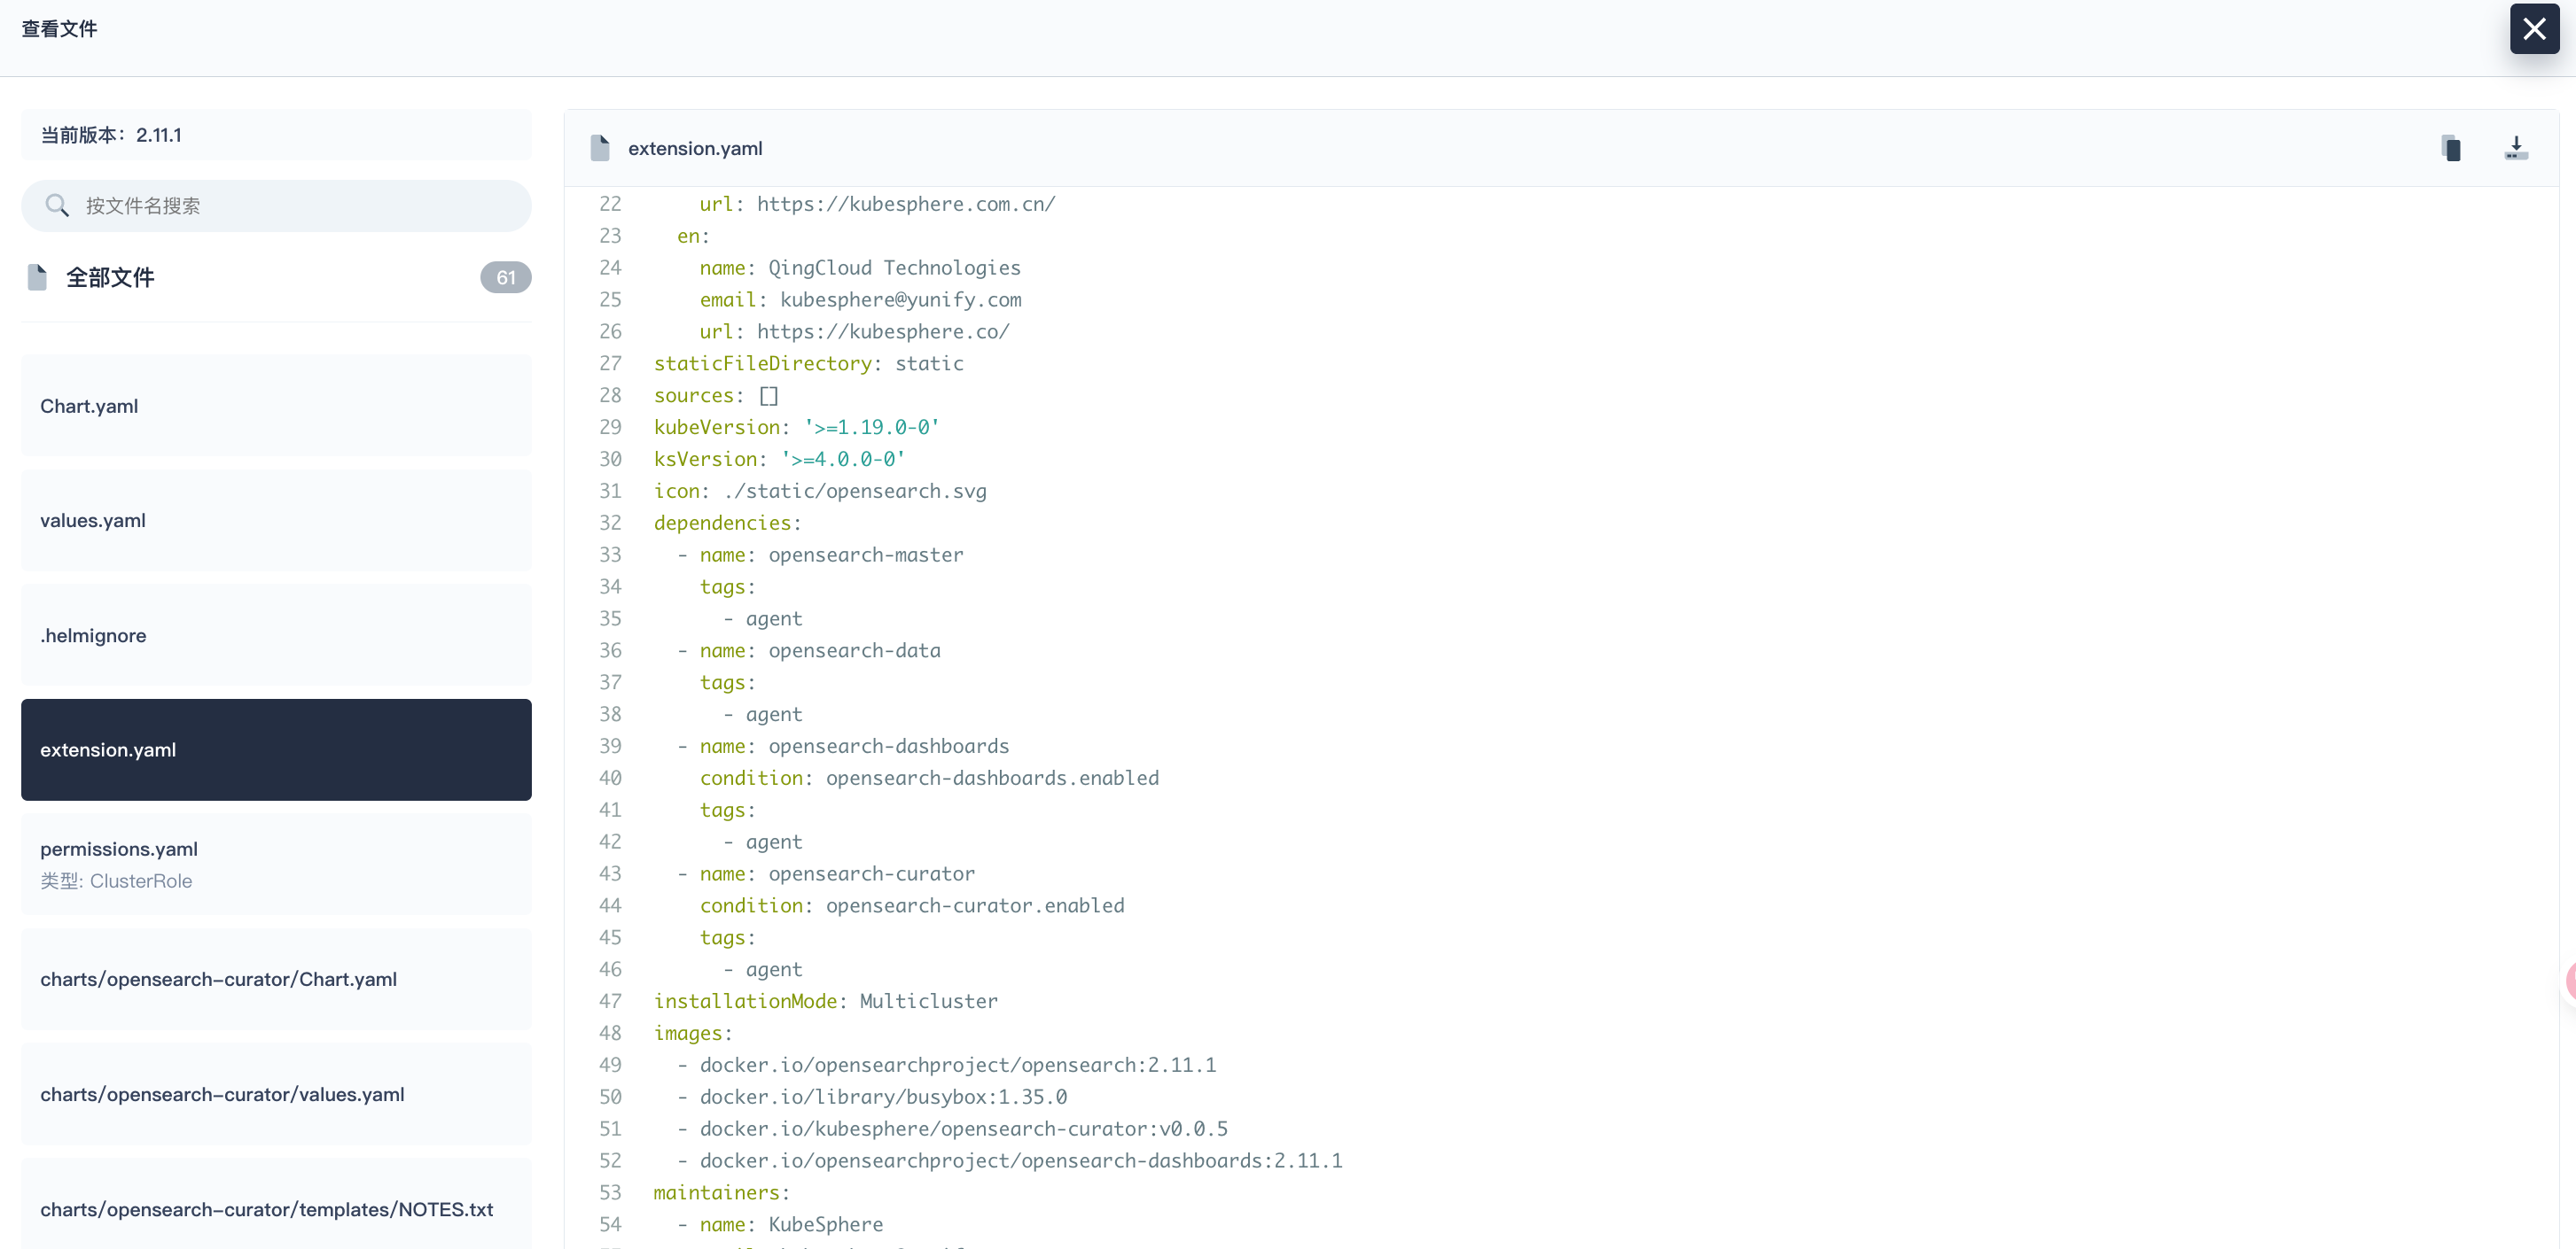This screenshot has width=2576, height=1249.
Task: Click line 22 url https://kubesphere.com.cn/
Action: tap(877, 204)
